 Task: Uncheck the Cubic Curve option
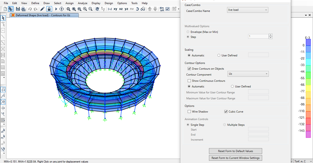[x=226, y=112]
